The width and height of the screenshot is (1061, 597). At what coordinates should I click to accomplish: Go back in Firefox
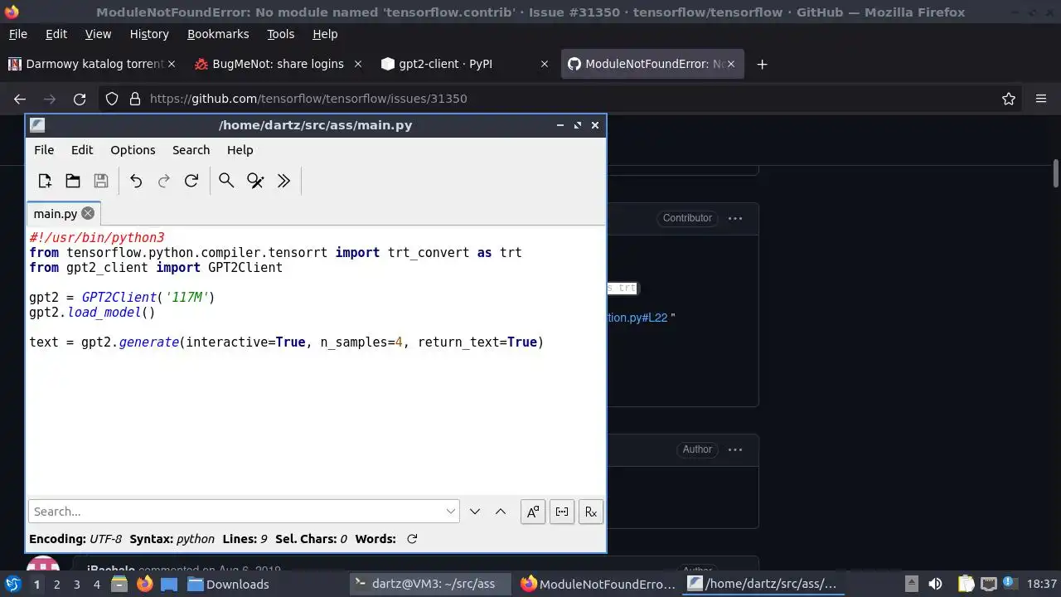pyautogui.click(x=20, y=99)
